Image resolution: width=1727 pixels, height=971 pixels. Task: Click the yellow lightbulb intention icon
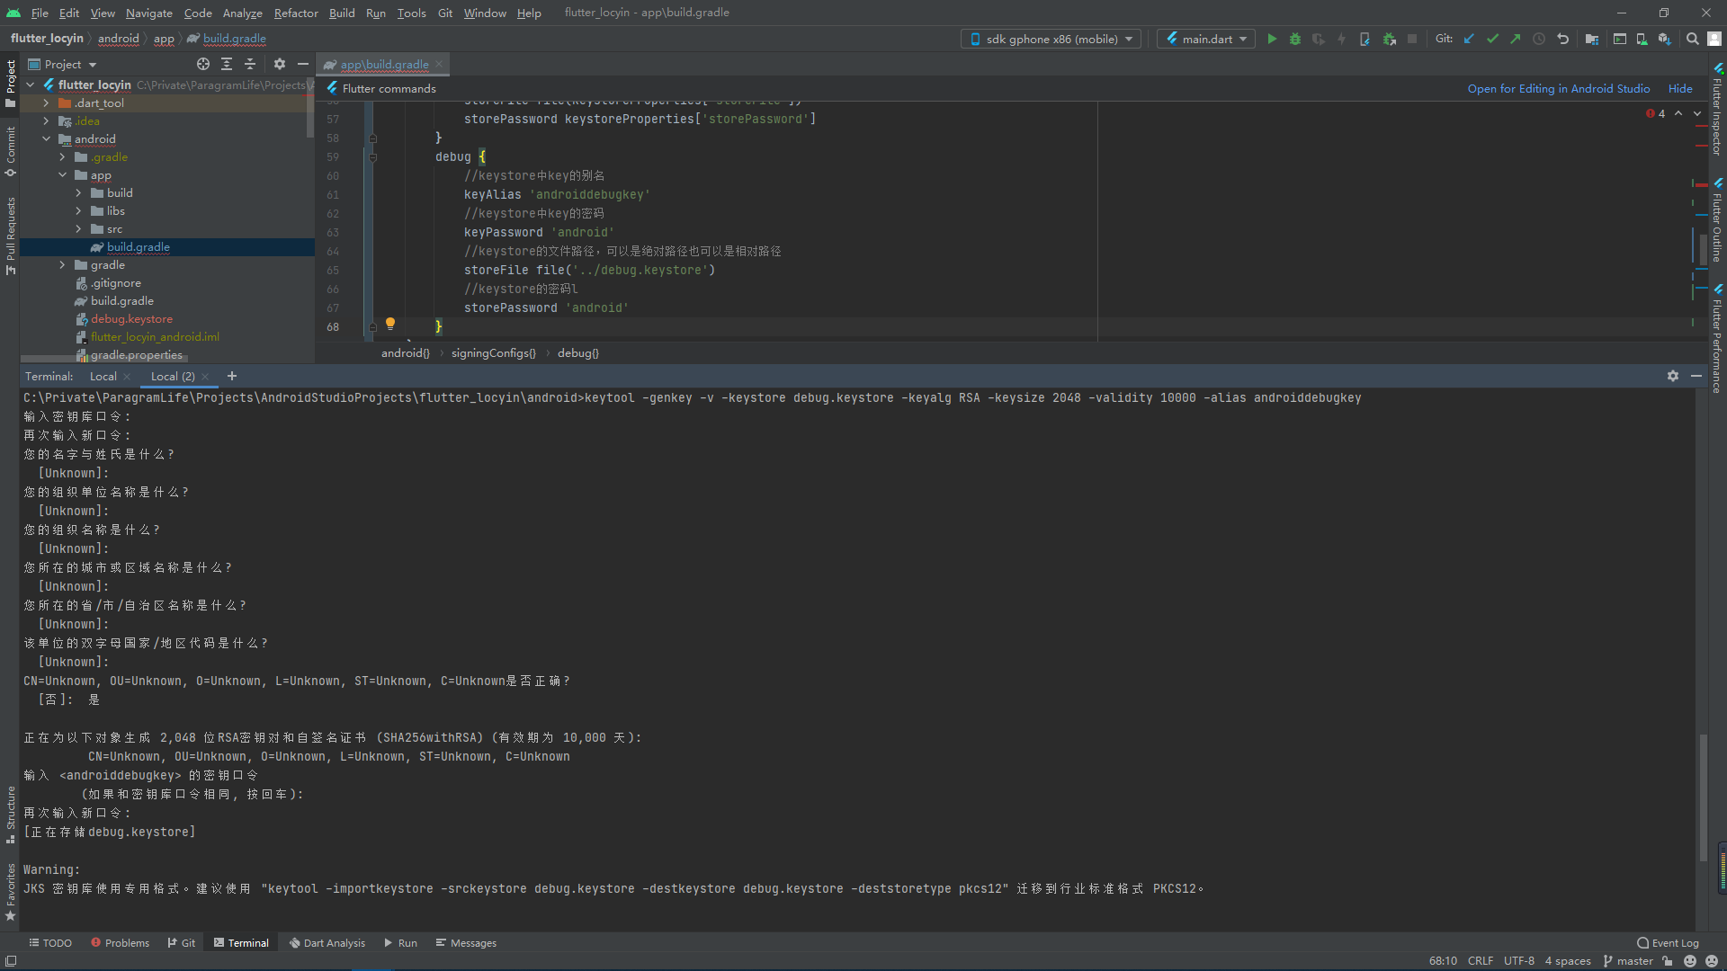pos(390,324)
